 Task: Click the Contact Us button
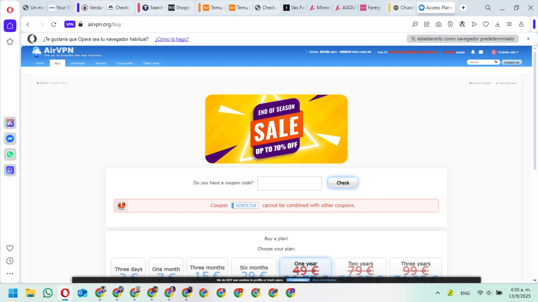point(511,62)
